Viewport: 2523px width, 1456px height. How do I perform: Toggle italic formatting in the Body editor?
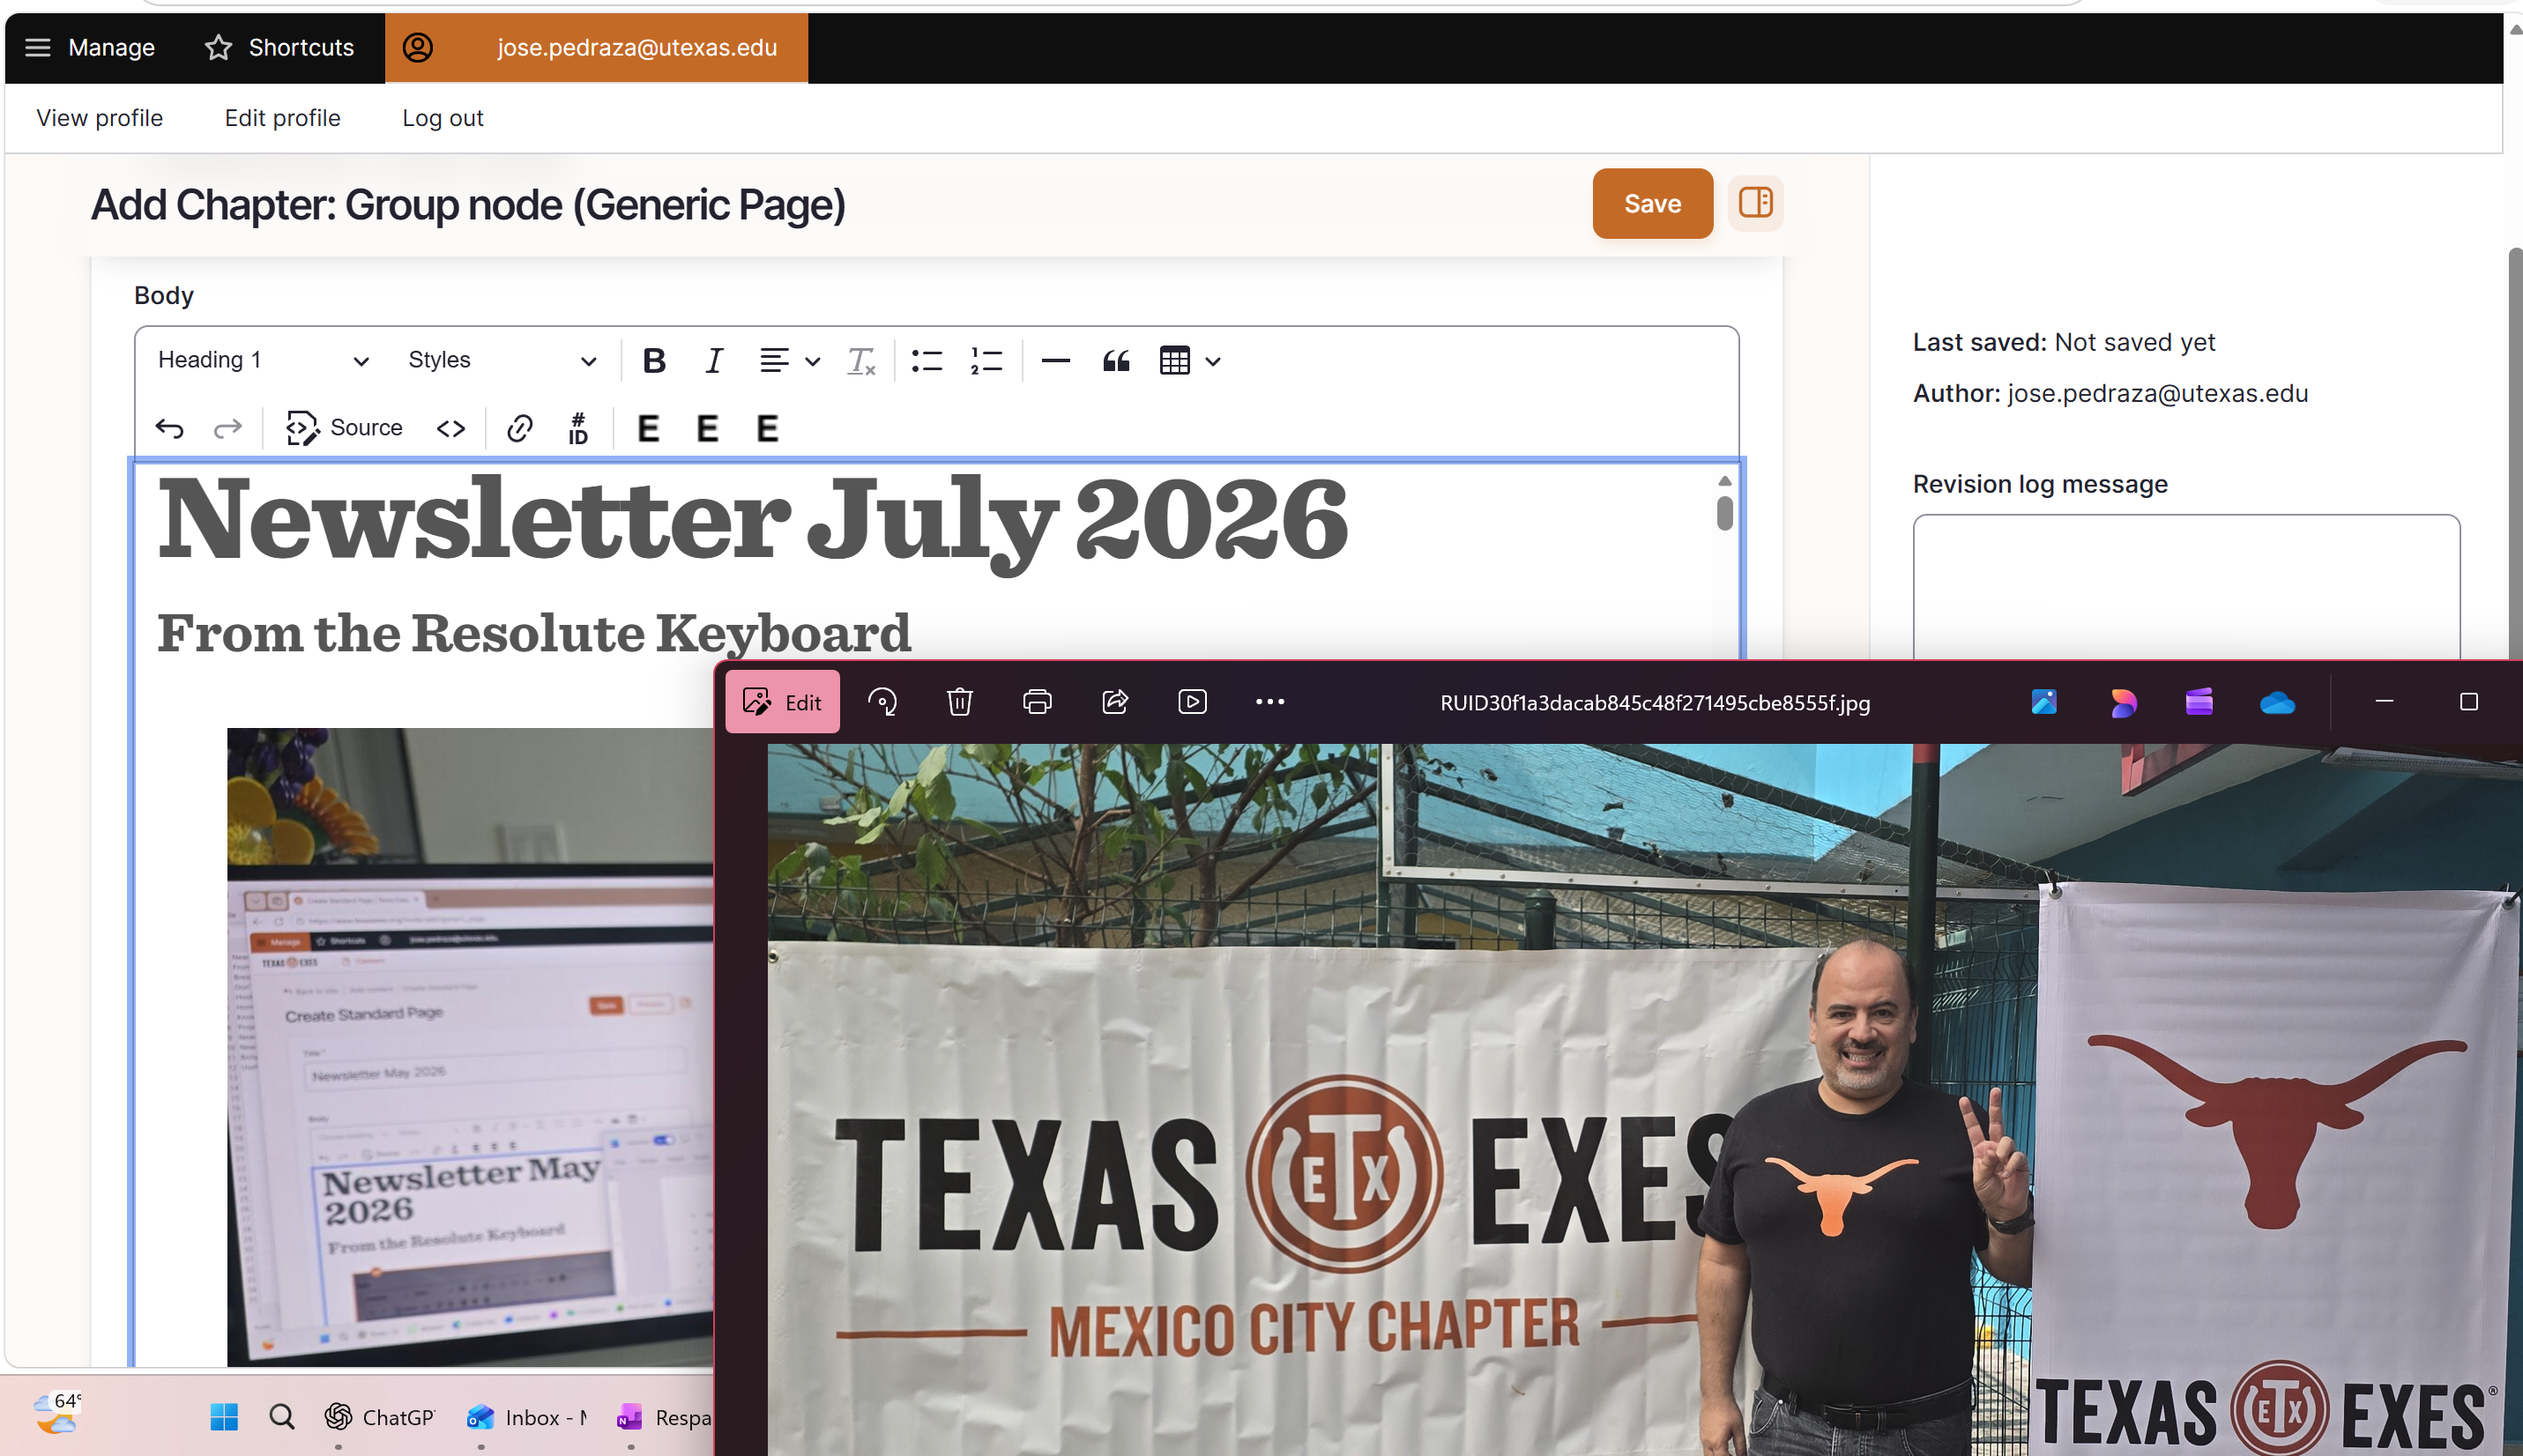click(713, 360)
